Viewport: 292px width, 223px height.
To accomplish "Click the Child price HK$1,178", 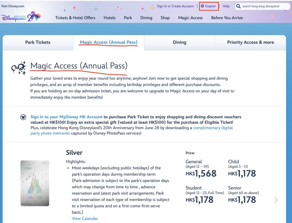I will click(x=242, y=173).
